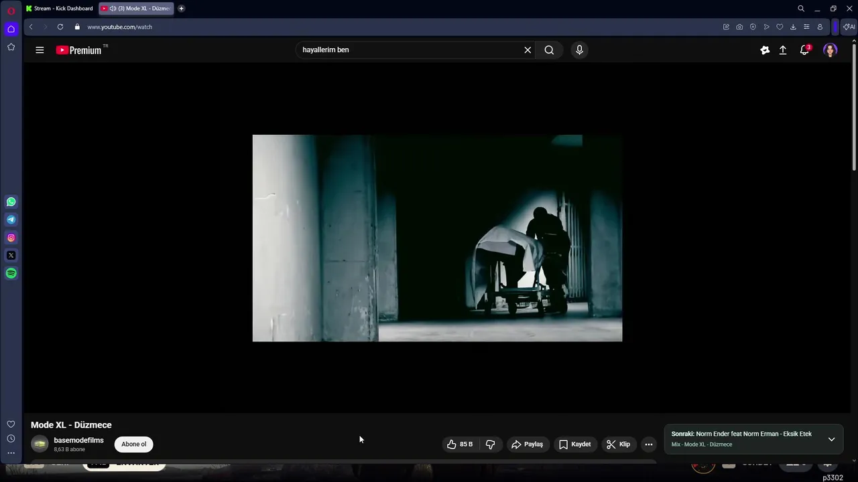Click the video title Mode XL - Düzmece
Image resolution: width=858 pixels, height=482 pixels.
tap(71, 425)
